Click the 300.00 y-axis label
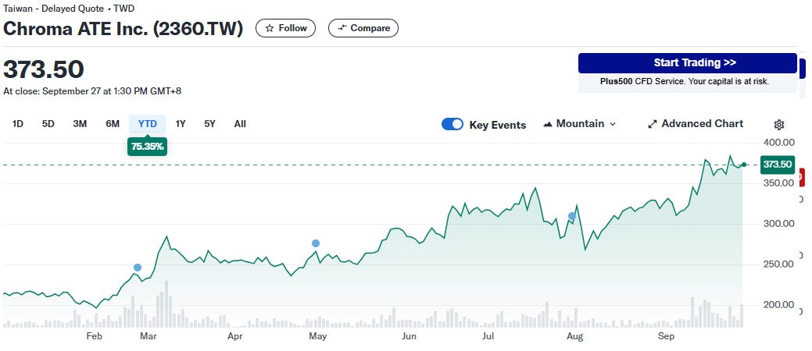812x351 pixels. [x=779, y=224]
